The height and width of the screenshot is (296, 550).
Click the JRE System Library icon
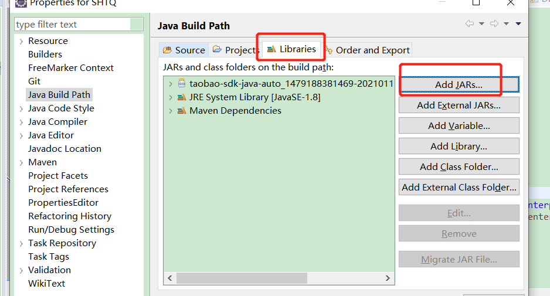pos(182,97)
